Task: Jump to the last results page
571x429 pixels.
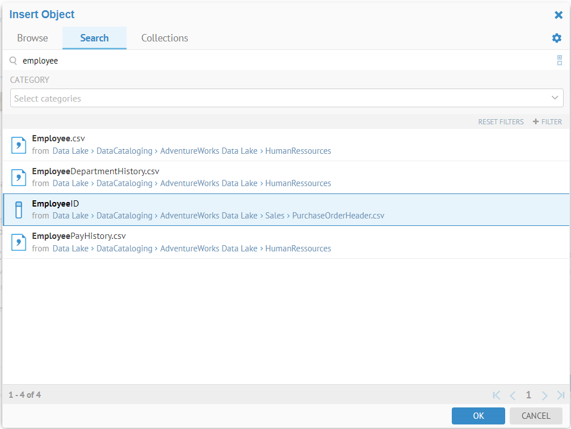Action: 560,395
